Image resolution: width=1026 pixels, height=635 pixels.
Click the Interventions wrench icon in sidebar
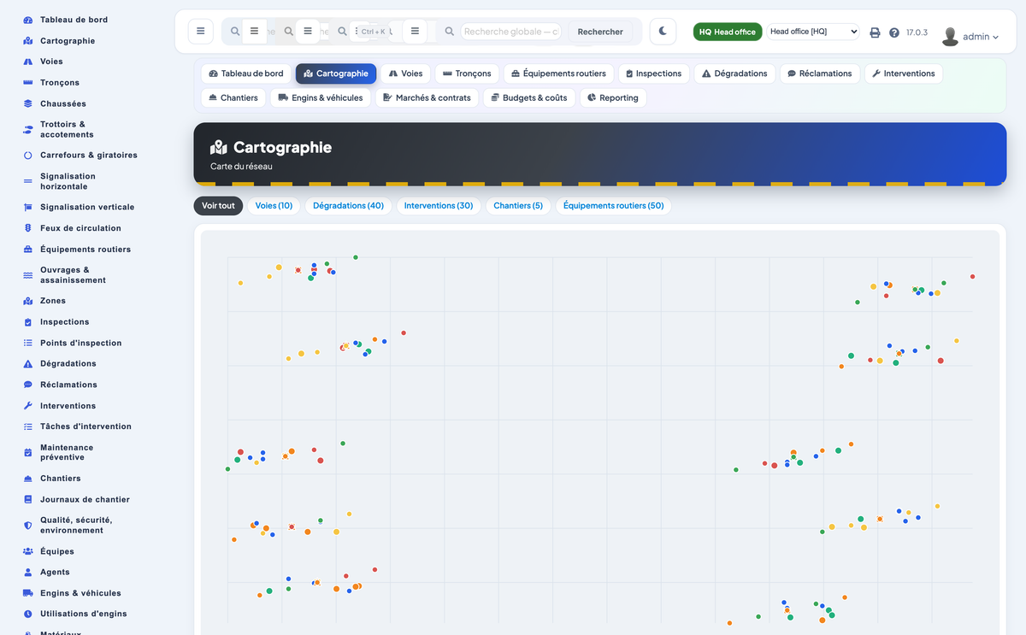(x=28, y=406)
